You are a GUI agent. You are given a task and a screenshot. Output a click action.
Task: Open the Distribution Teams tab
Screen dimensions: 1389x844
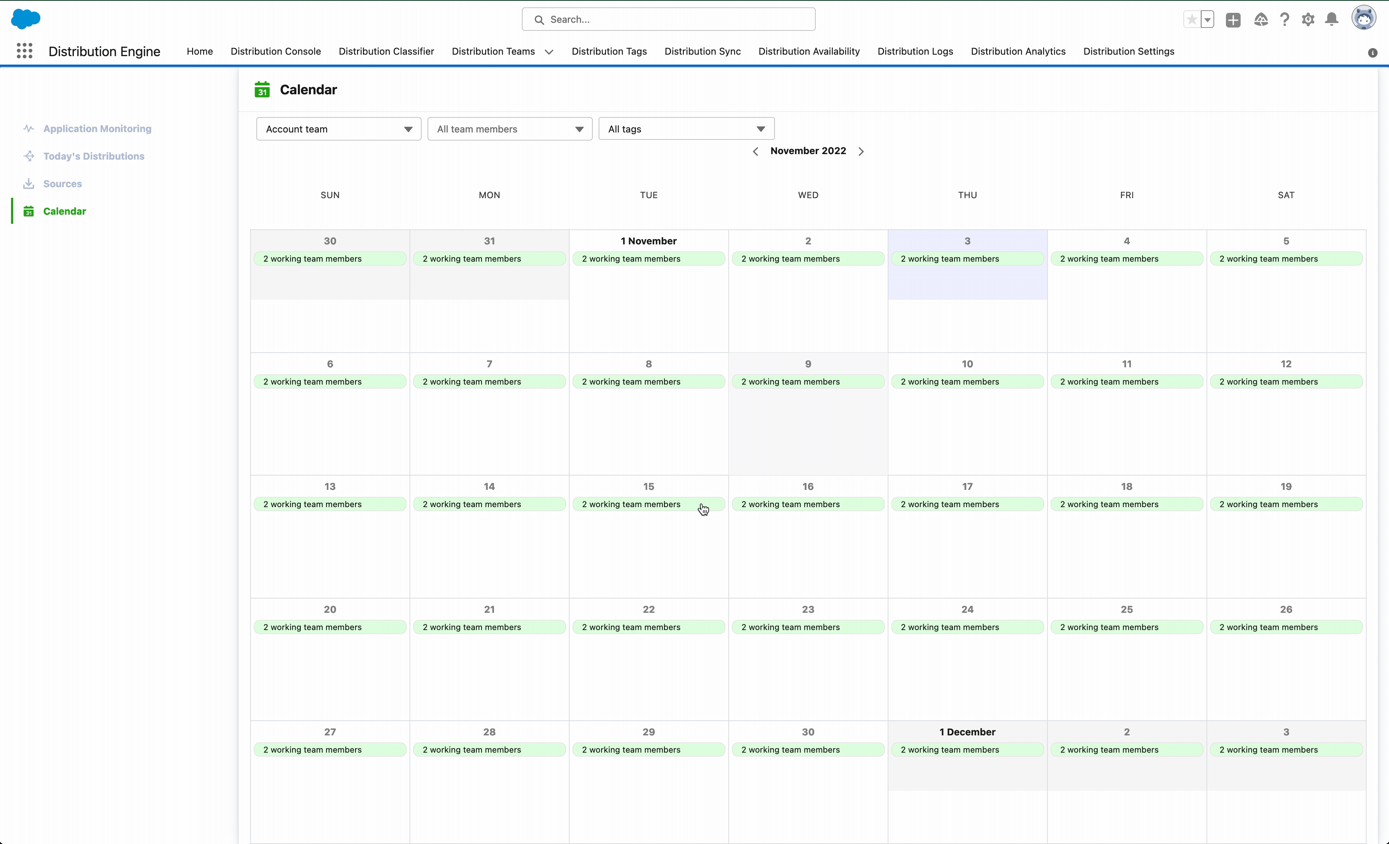pyautogui.click(x=493, y=51)
